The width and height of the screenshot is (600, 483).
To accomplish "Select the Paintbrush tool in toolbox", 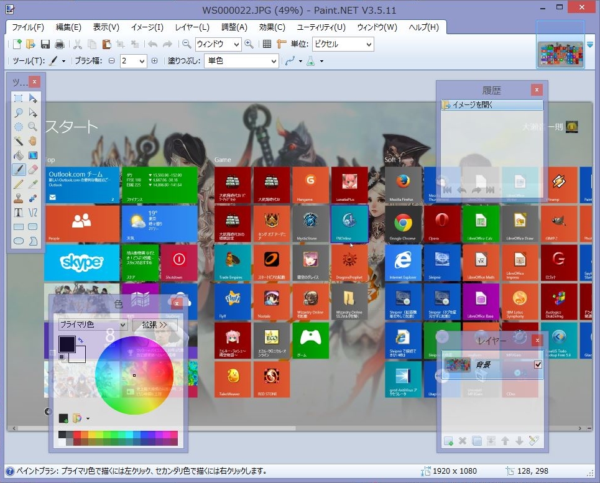I will point(19,170).
